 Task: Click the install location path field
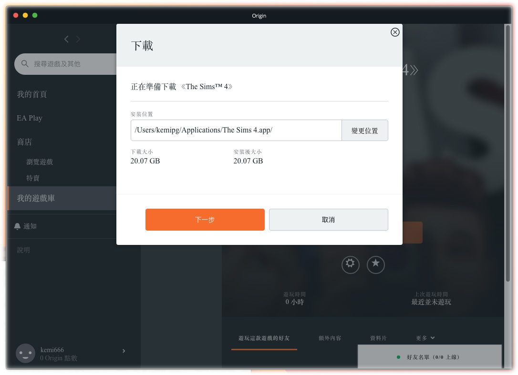pos(236,131)
